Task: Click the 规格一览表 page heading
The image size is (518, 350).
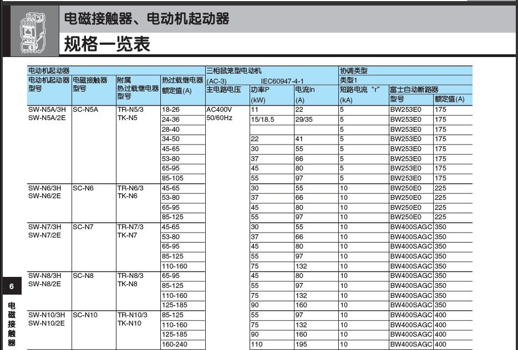Action: click(107, 44)
